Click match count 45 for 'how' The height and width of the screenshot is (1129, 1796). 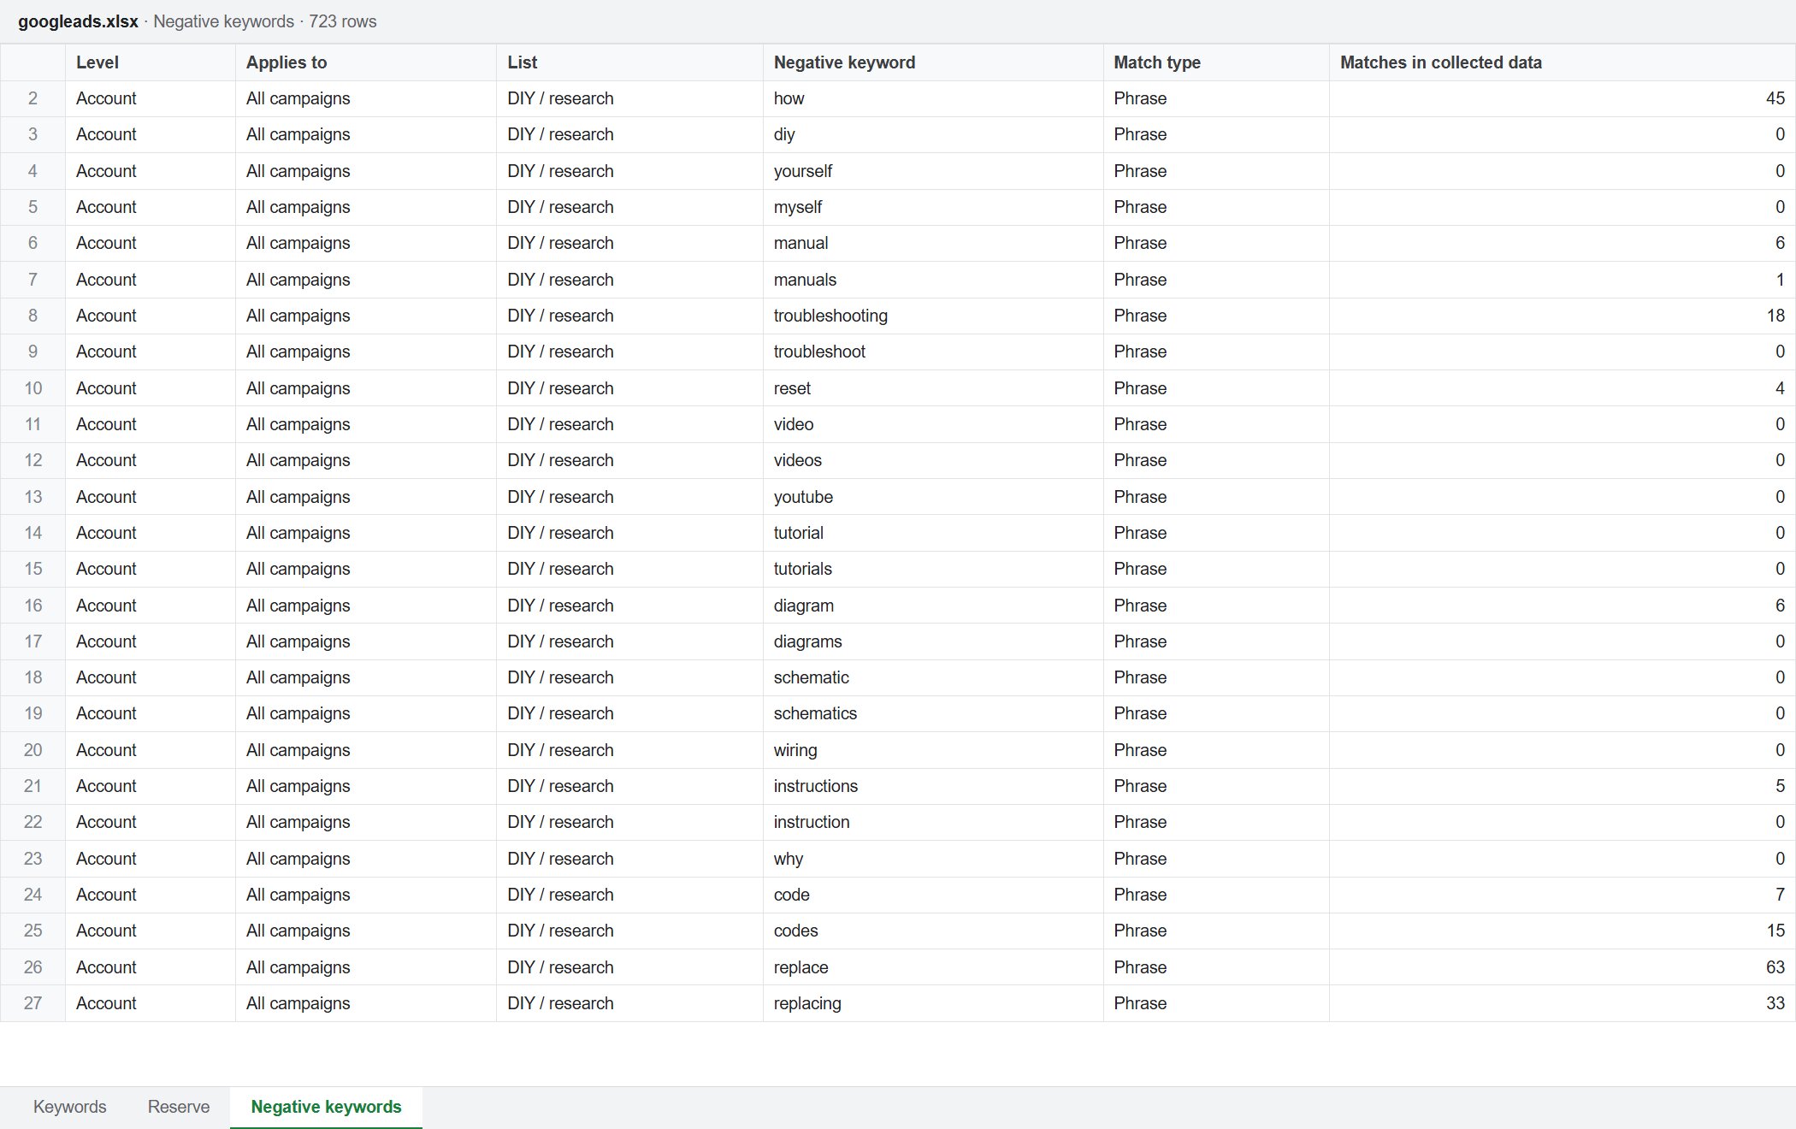[x=1563, y=98]
